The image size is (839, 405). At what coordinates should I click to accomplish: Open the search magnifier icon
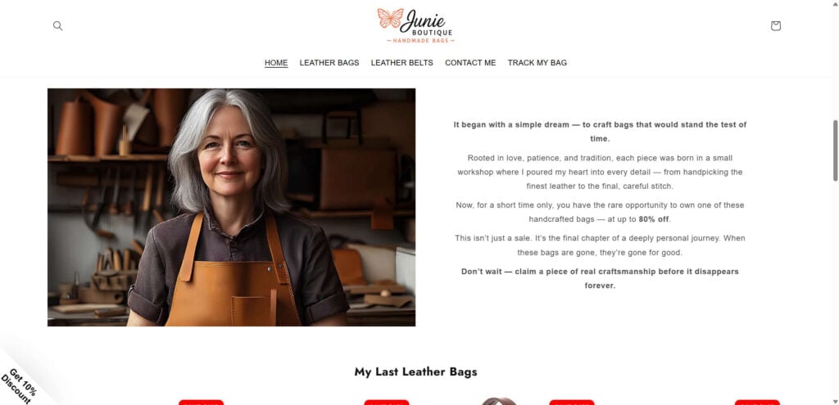click(x=58, y=25)
